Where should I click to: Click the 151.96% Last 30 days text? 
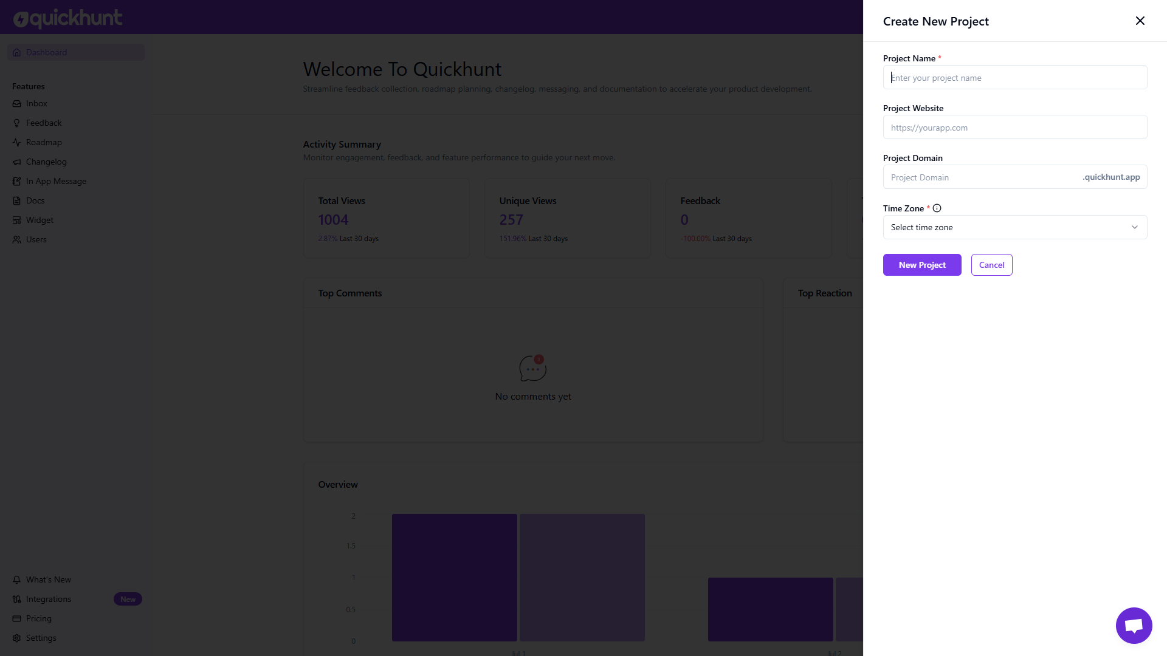[534, 239]
